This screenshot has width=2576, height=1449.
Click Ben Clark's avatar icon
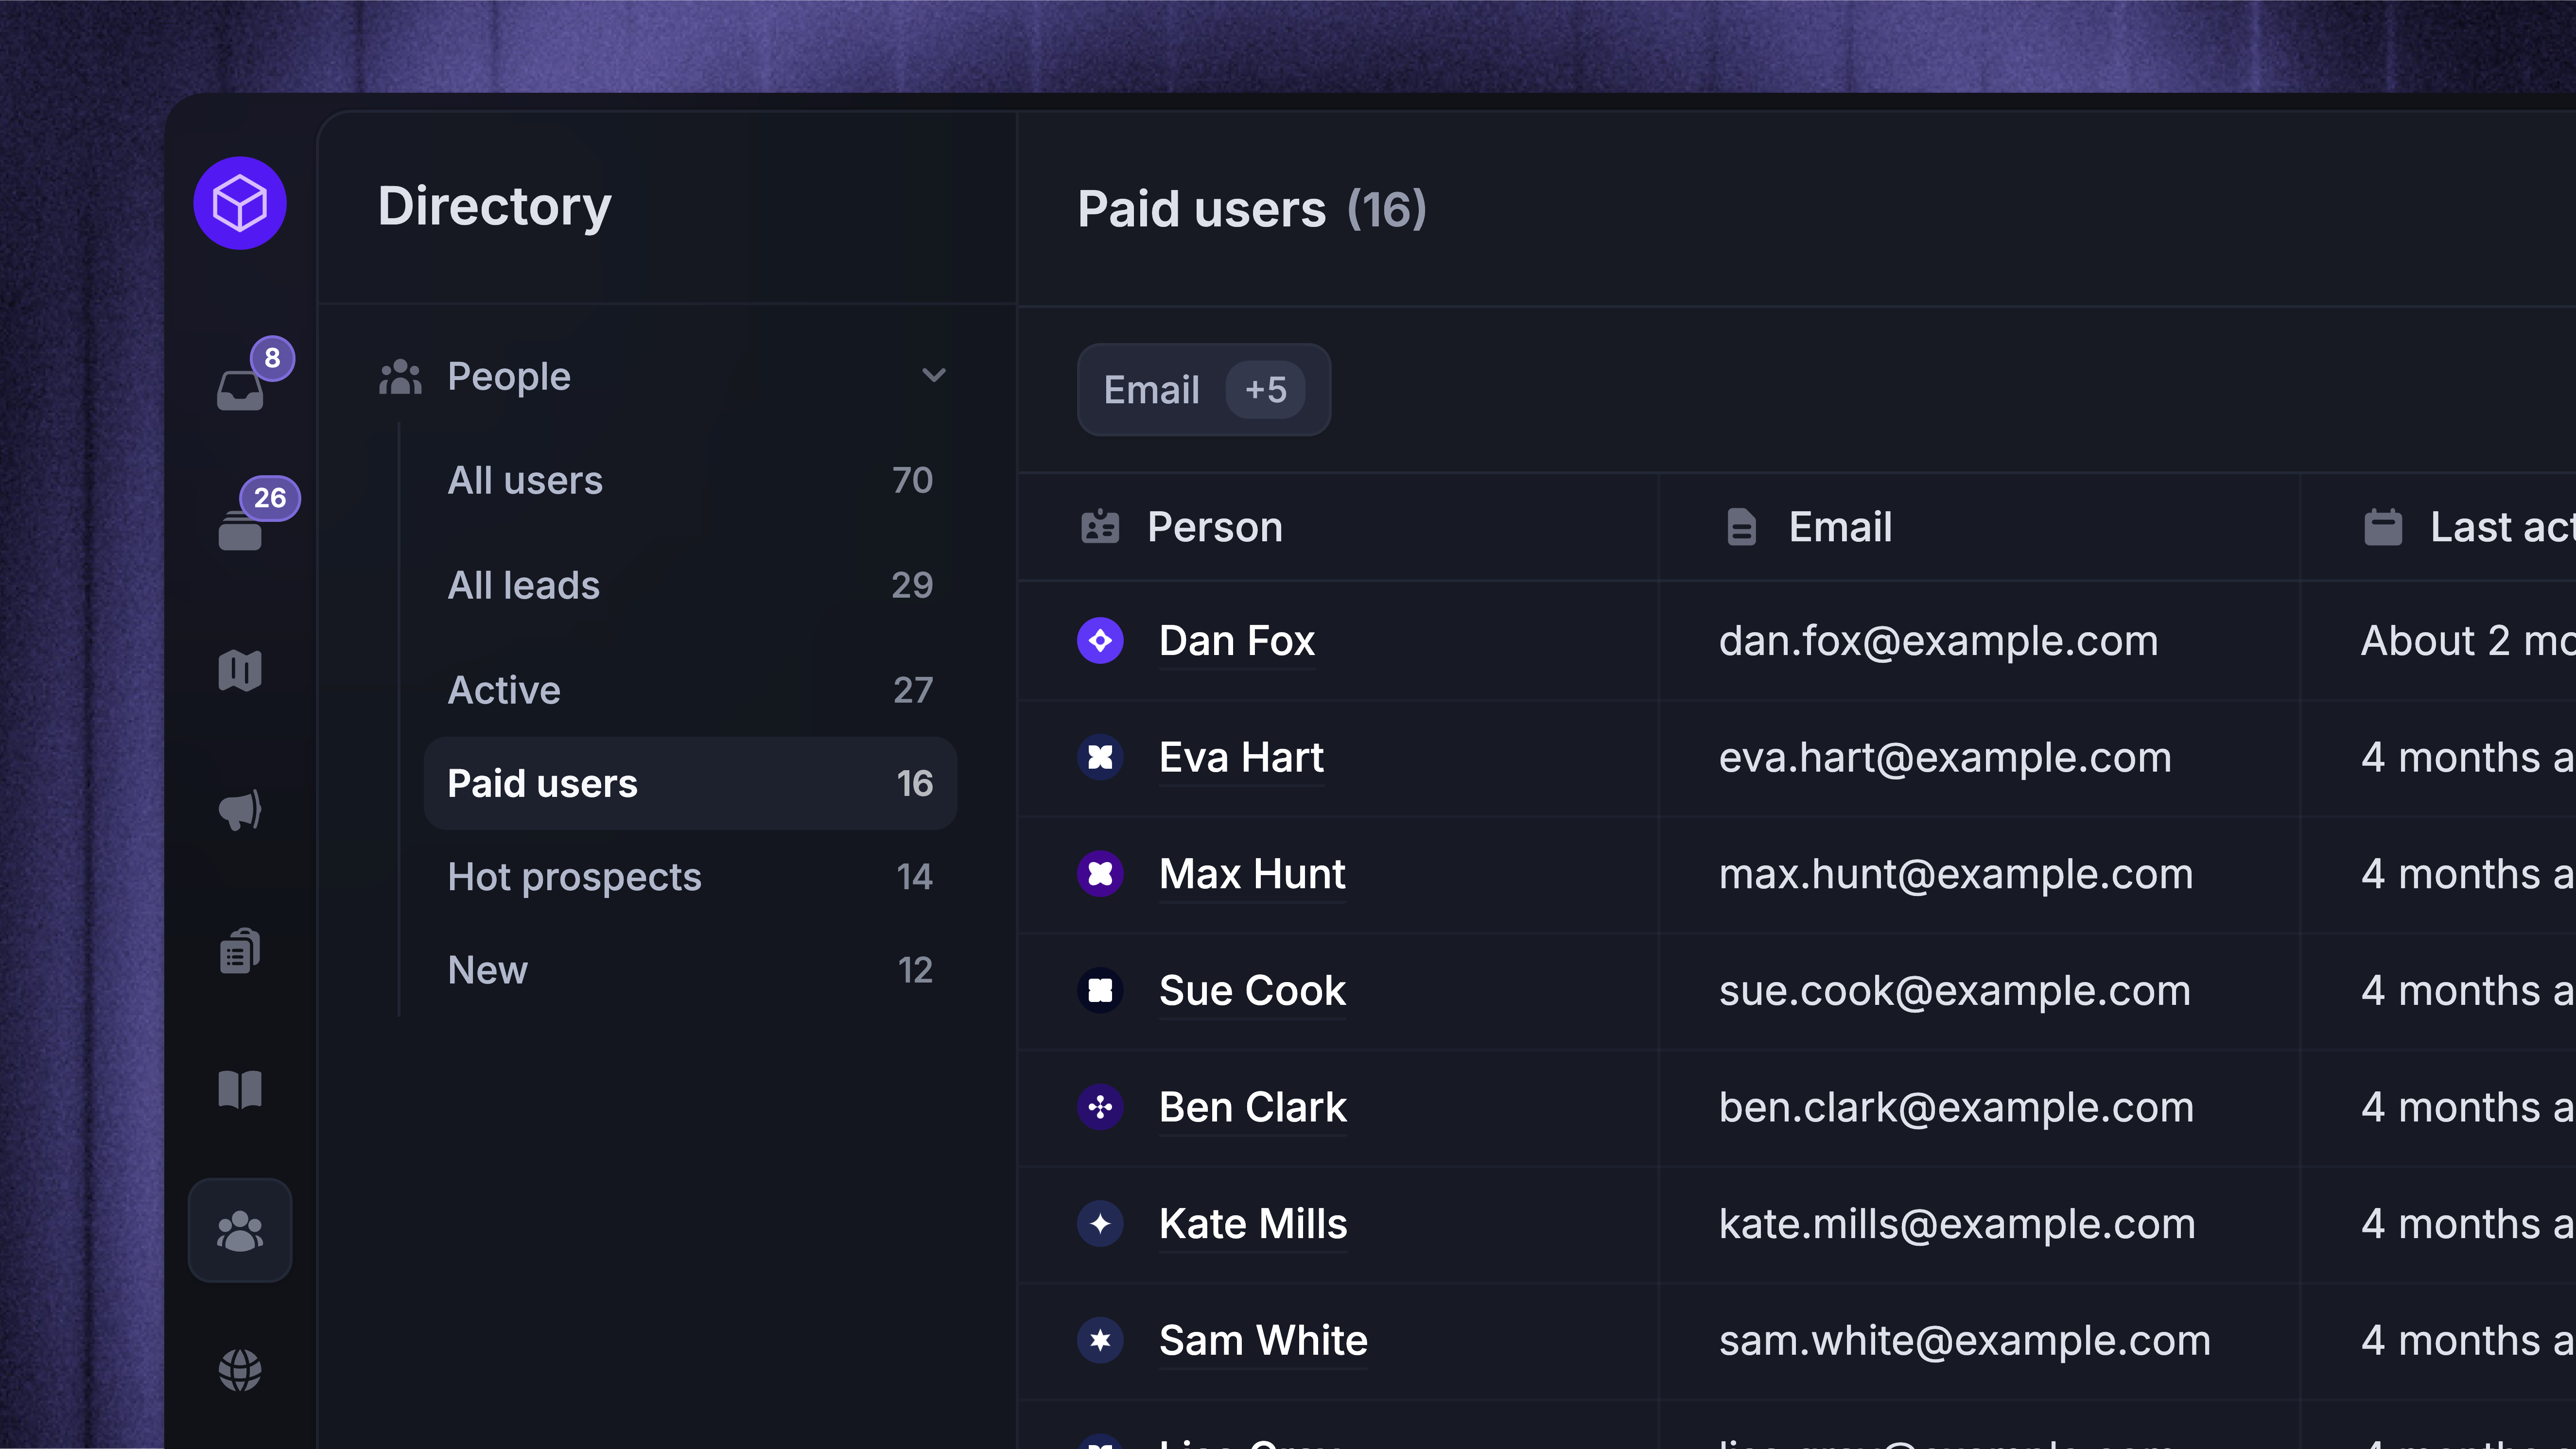(1100, 1107)
